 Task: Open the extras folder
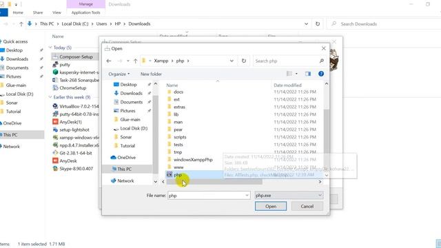tap(179, 107)
